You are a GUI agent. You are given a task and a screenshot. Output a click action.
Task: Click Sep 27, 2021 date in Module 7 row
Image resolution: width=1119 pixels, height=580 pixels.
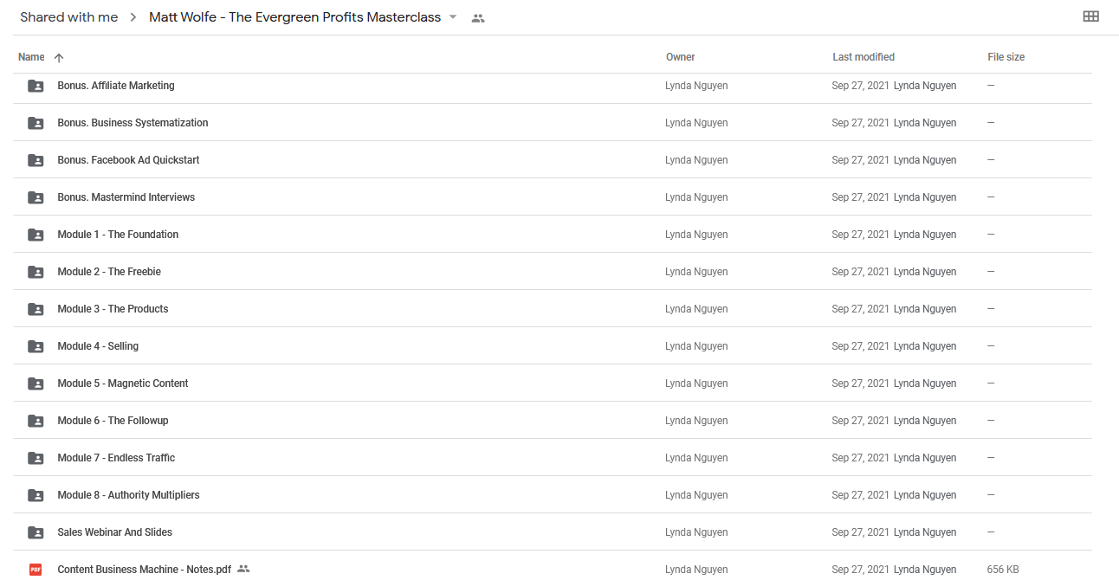coord(861,458)
